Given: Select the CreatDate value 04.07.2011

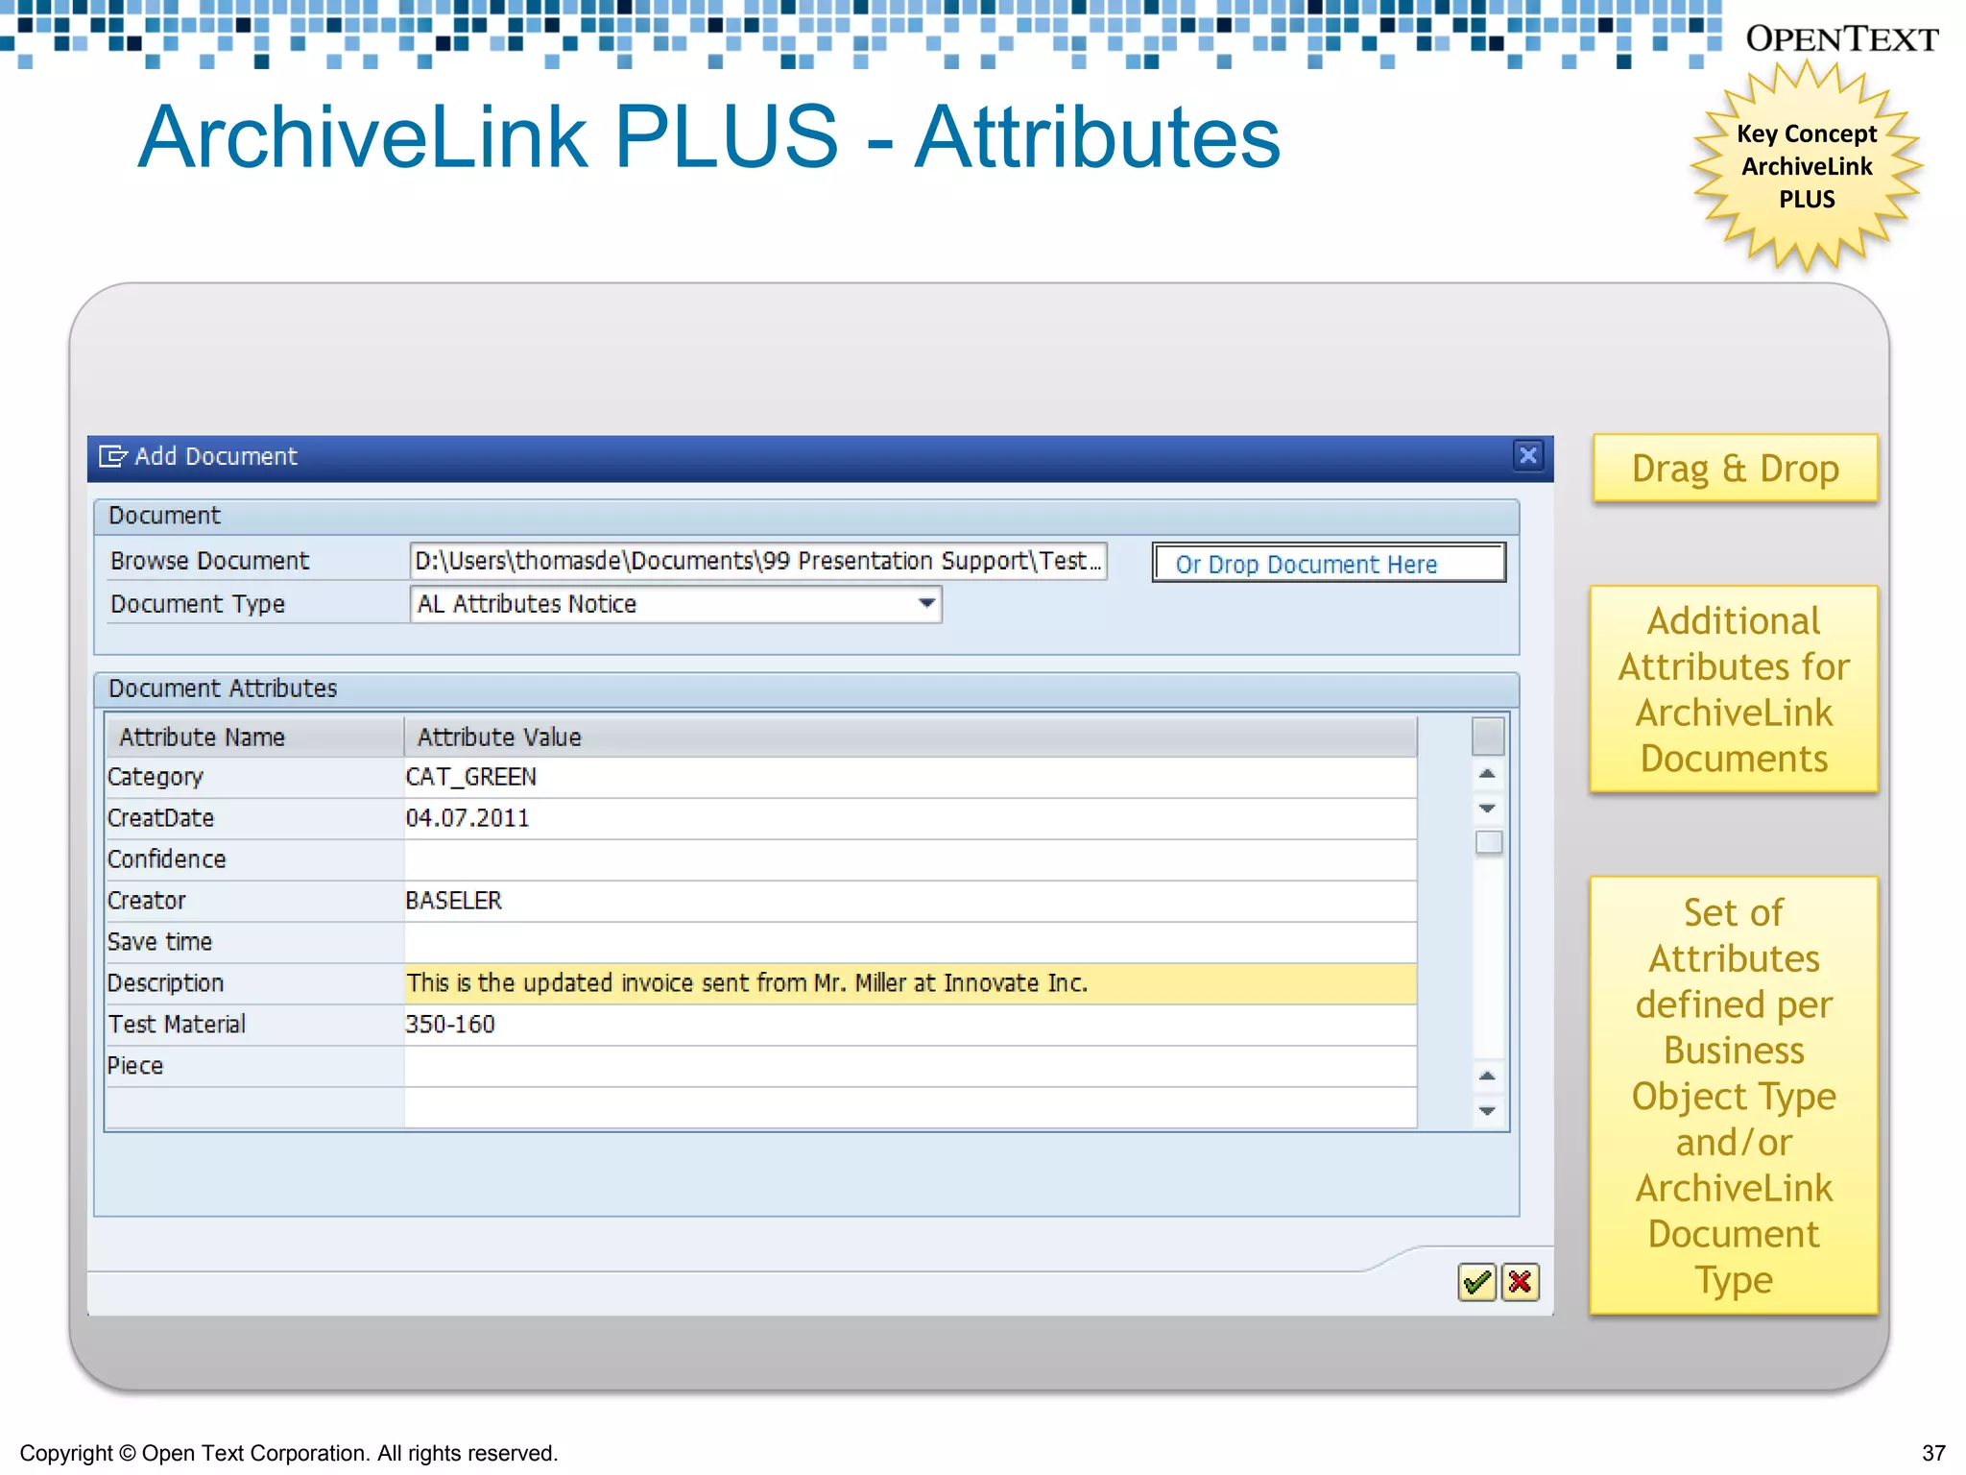Looking at the screenshot, I should (x=909, y=818).
